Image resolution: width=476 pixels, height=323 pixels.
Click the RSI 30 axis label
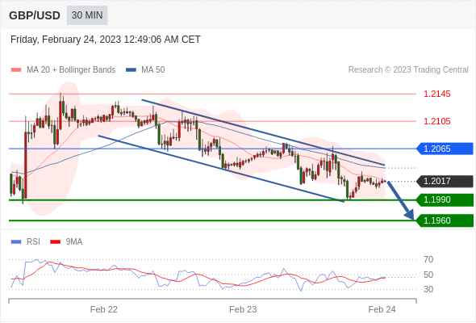pos(428,289)
